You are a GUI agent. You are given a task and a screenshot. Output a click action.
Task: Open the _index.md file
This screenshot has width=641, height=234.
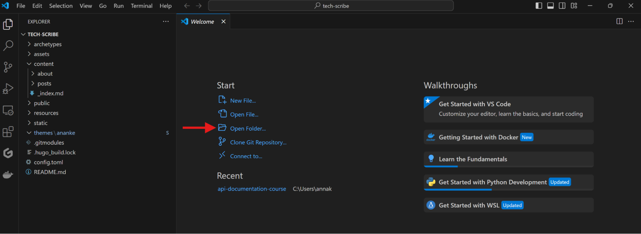[50, 93]
